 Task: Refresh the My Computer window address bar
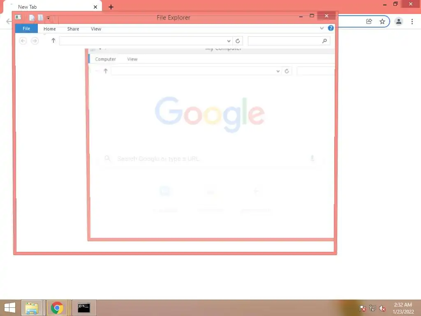(x=287, y=71)
